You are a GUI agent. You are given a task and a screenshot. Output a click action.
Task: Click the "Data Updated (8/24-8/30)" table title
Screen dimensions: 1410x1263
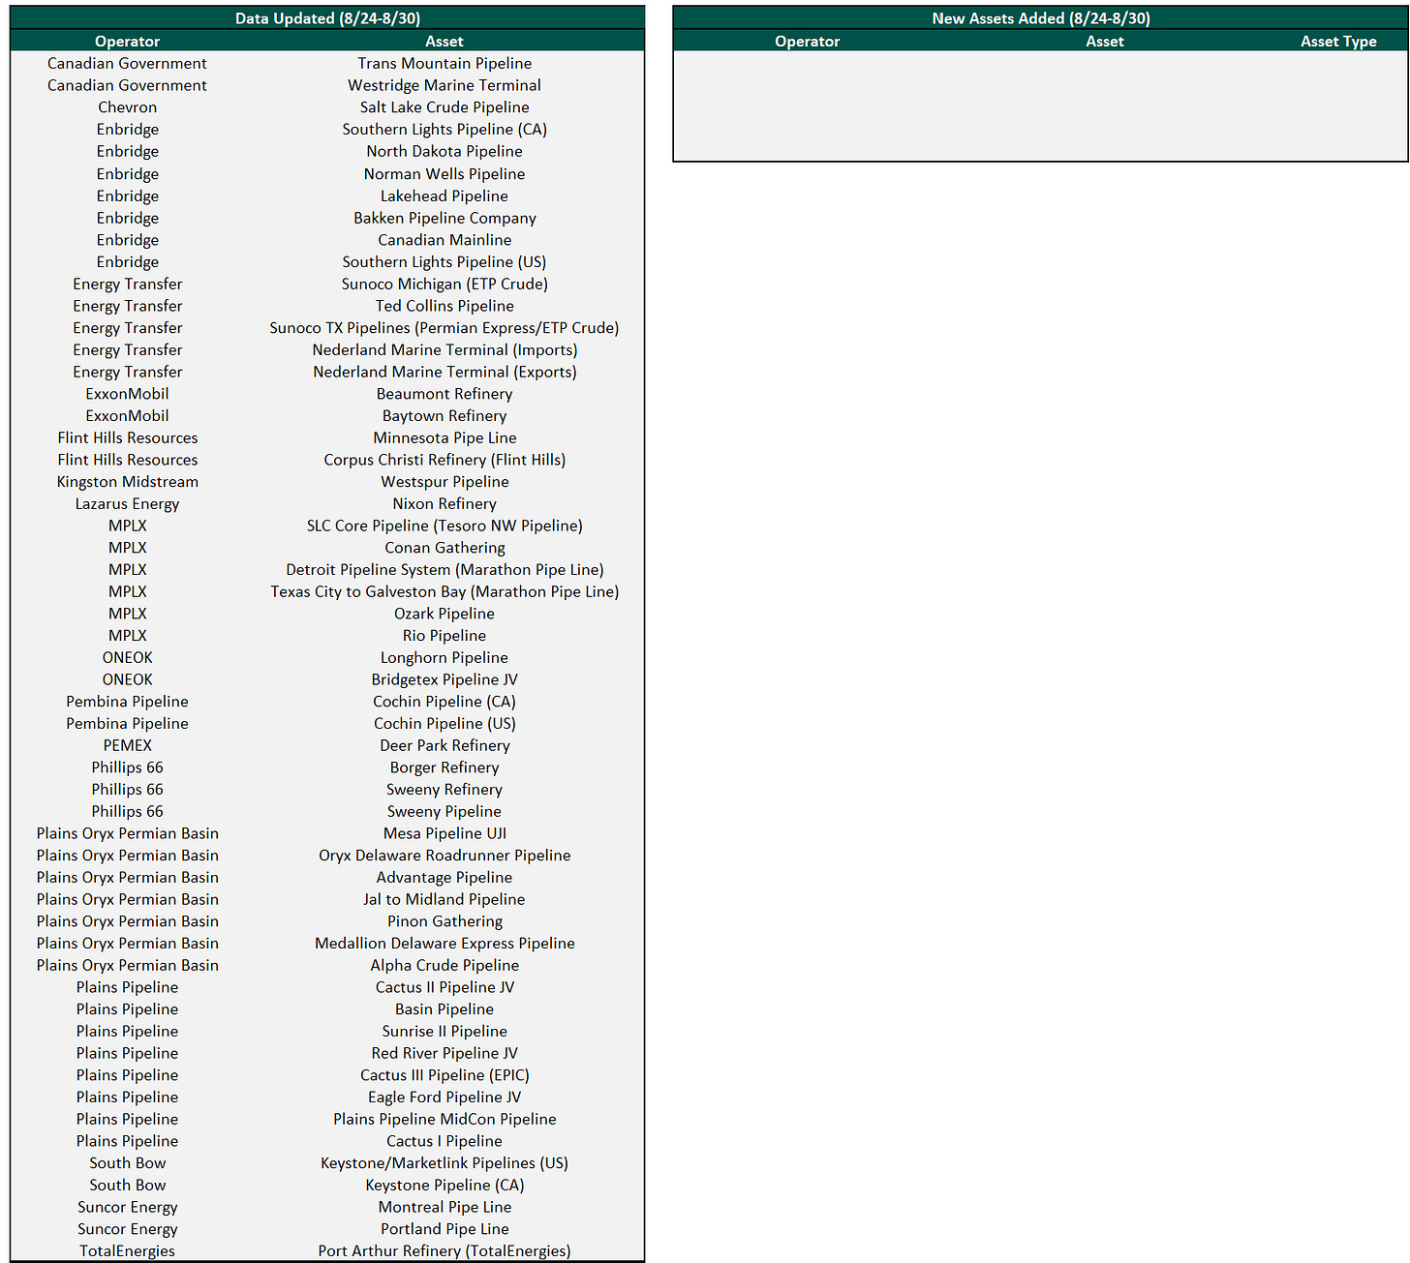pyautogui.click(x=327, y=18)
